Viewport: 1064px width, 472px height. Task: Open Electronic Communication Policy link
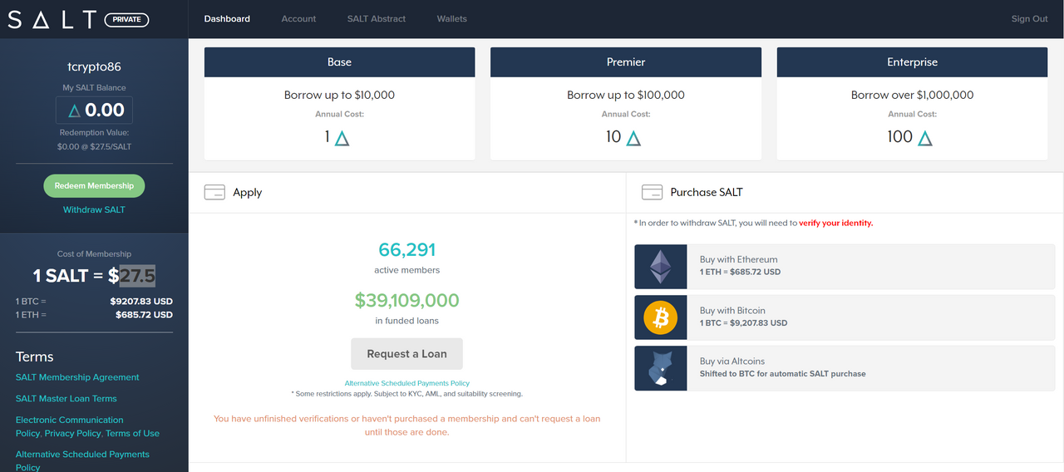tap(69, 426)
